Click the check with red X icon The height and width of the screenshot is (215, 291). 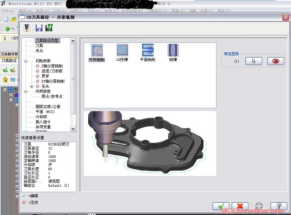click(x=13, y=70)
